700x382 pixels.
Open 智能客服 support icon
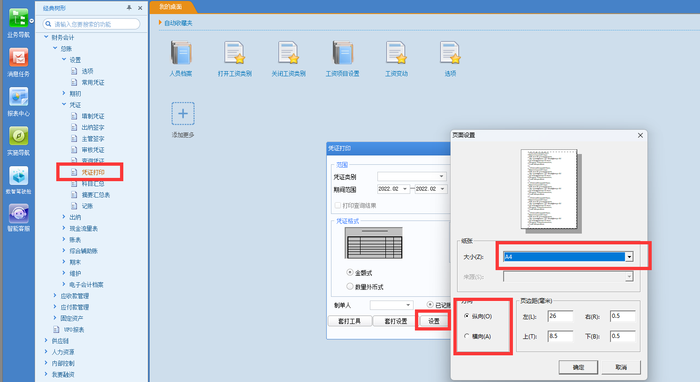(18, 214)
